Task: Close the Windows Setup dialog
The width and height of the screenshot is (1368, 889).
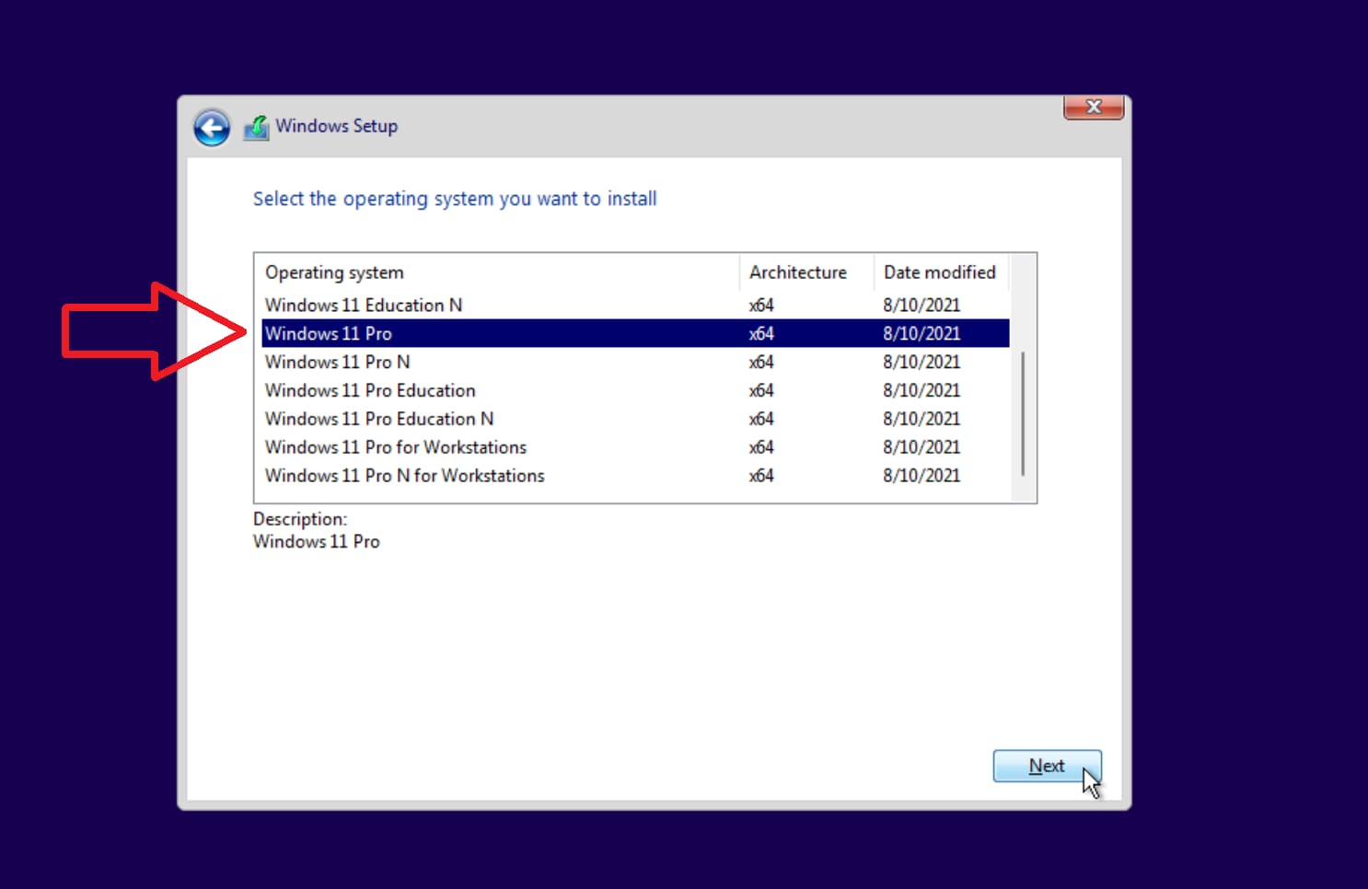Action: [1093, 108]
